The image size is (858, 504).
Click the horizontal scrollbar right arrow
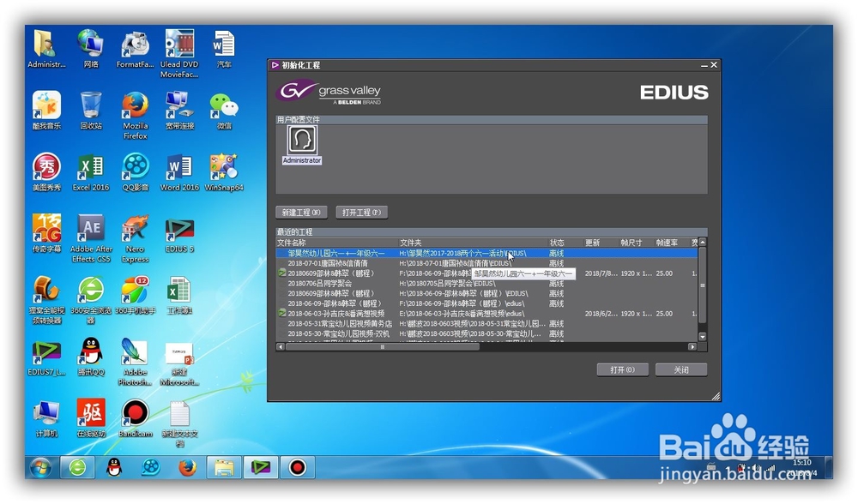692,346
